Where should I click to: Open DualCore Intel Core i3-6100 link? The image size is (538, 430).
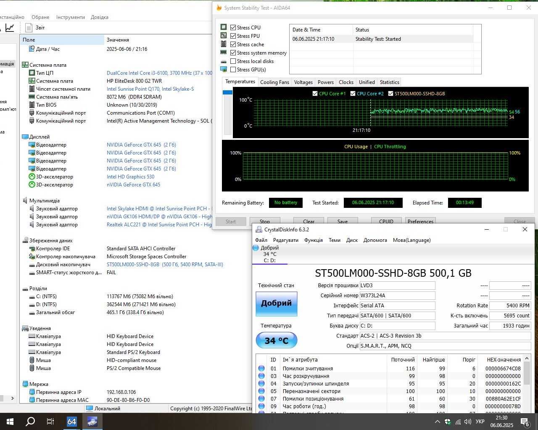pos(159,73)
